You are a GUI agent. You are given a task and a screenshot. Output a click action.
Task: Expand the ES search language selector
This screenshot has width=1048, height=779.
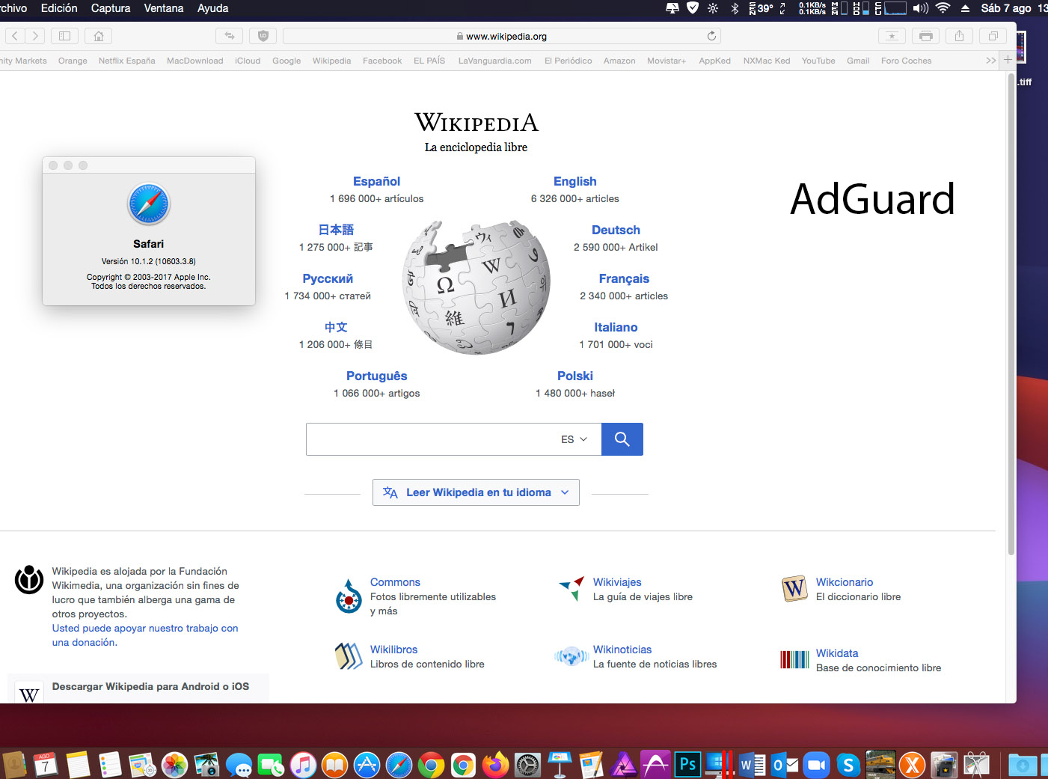pos(574,439)
